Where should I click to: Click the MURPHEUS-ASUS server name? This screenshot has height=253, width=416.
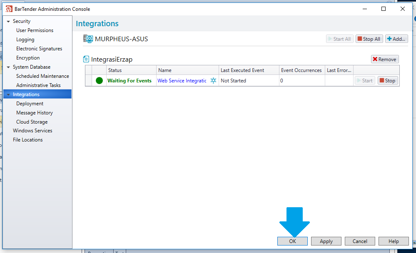(121, 39)
